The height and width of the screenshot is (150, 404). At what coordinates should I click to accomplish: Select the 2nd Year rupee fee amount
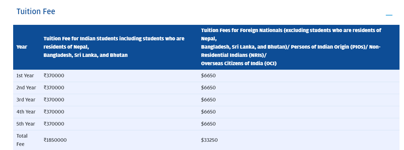[x=54, y=88]
